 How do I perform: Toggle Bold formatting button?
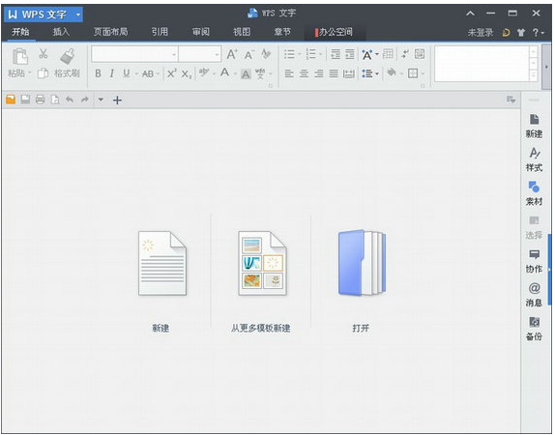pyautogui.click(x=98, y=73)
